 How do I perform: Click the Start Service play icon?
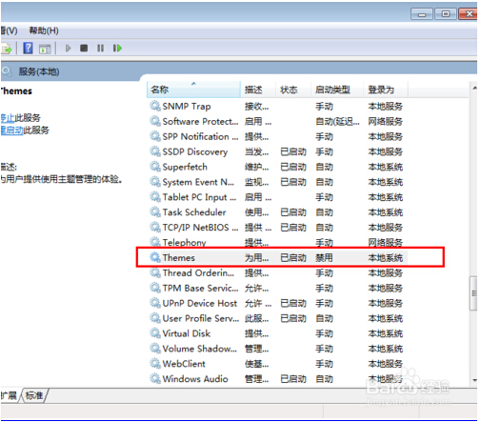point(68,49)
